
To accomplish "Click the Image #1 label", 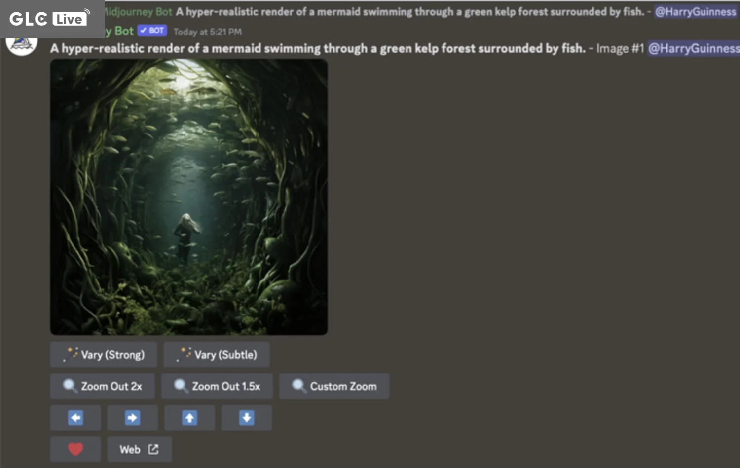I will click(x=620, y=48).
